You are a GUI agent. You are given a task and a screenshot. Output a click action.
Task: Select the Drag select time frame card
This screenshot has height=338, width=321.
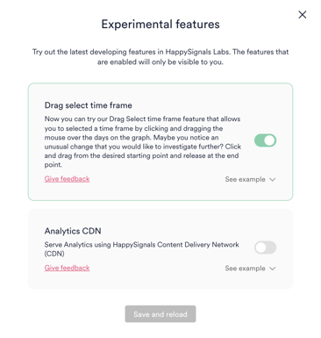coord(160,142)
